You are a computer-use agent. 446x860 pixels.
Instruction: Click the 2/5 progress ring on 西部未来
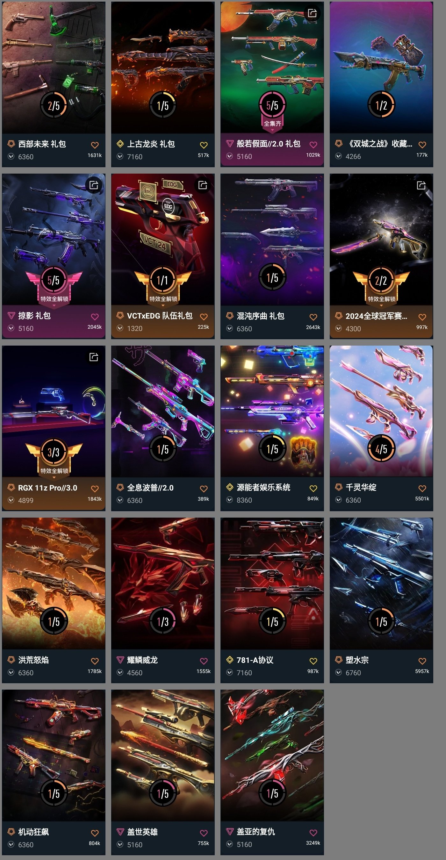click(x=54, y=105)
